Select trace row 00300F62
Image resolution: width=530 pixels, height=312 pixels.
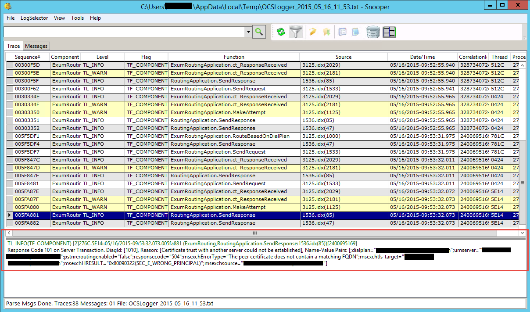pyautogui.click(x=262, y=89)
